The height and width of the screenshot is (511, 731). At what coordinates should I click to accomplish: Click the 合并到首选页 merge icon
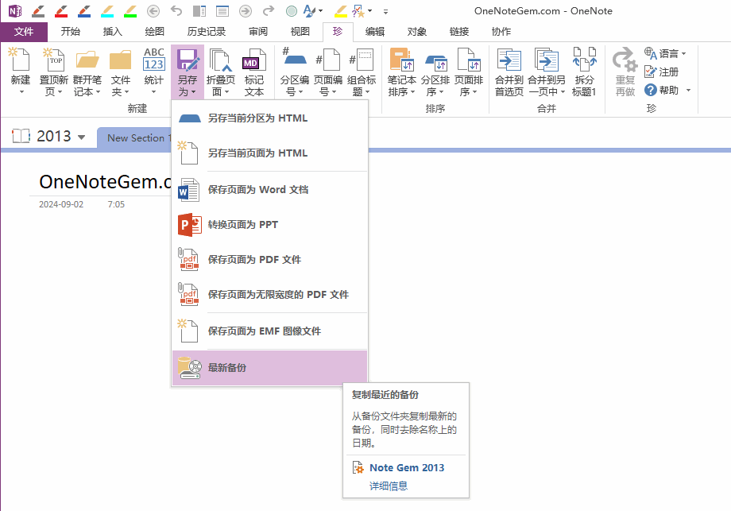click(x=509, y=60)
